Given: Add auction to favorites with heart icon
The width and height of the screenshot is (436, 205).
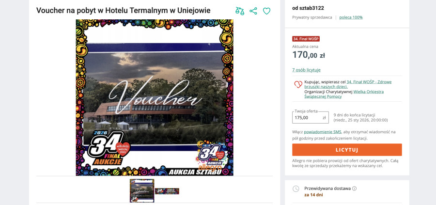Looking at the screenshot, I should [x=266, y=11].
